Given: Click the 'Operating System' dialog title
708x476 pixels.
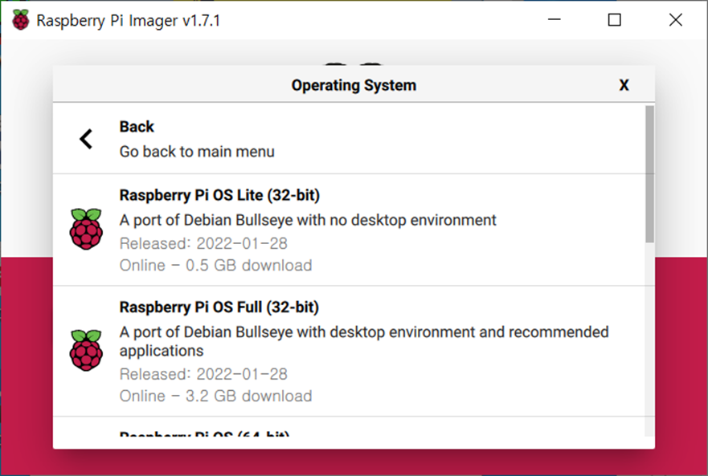Looking at the screenshot, I should coord(354,85).
